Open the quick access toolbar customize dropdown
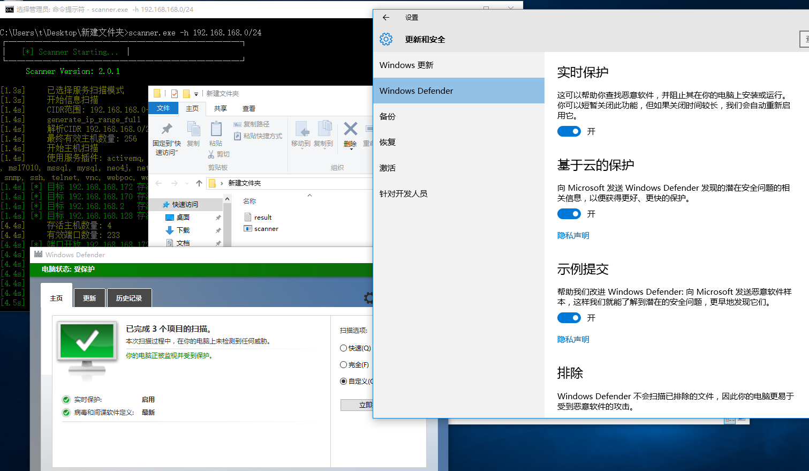The width and height of the screenshot is (809, 471). [x=196, y=94]
